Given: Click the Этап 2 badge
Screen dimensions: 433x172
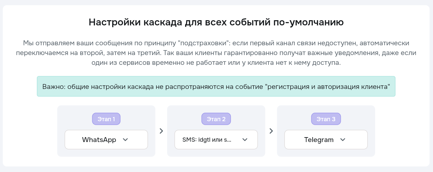Looking at the screenshot, I should [x=216, y=119].
